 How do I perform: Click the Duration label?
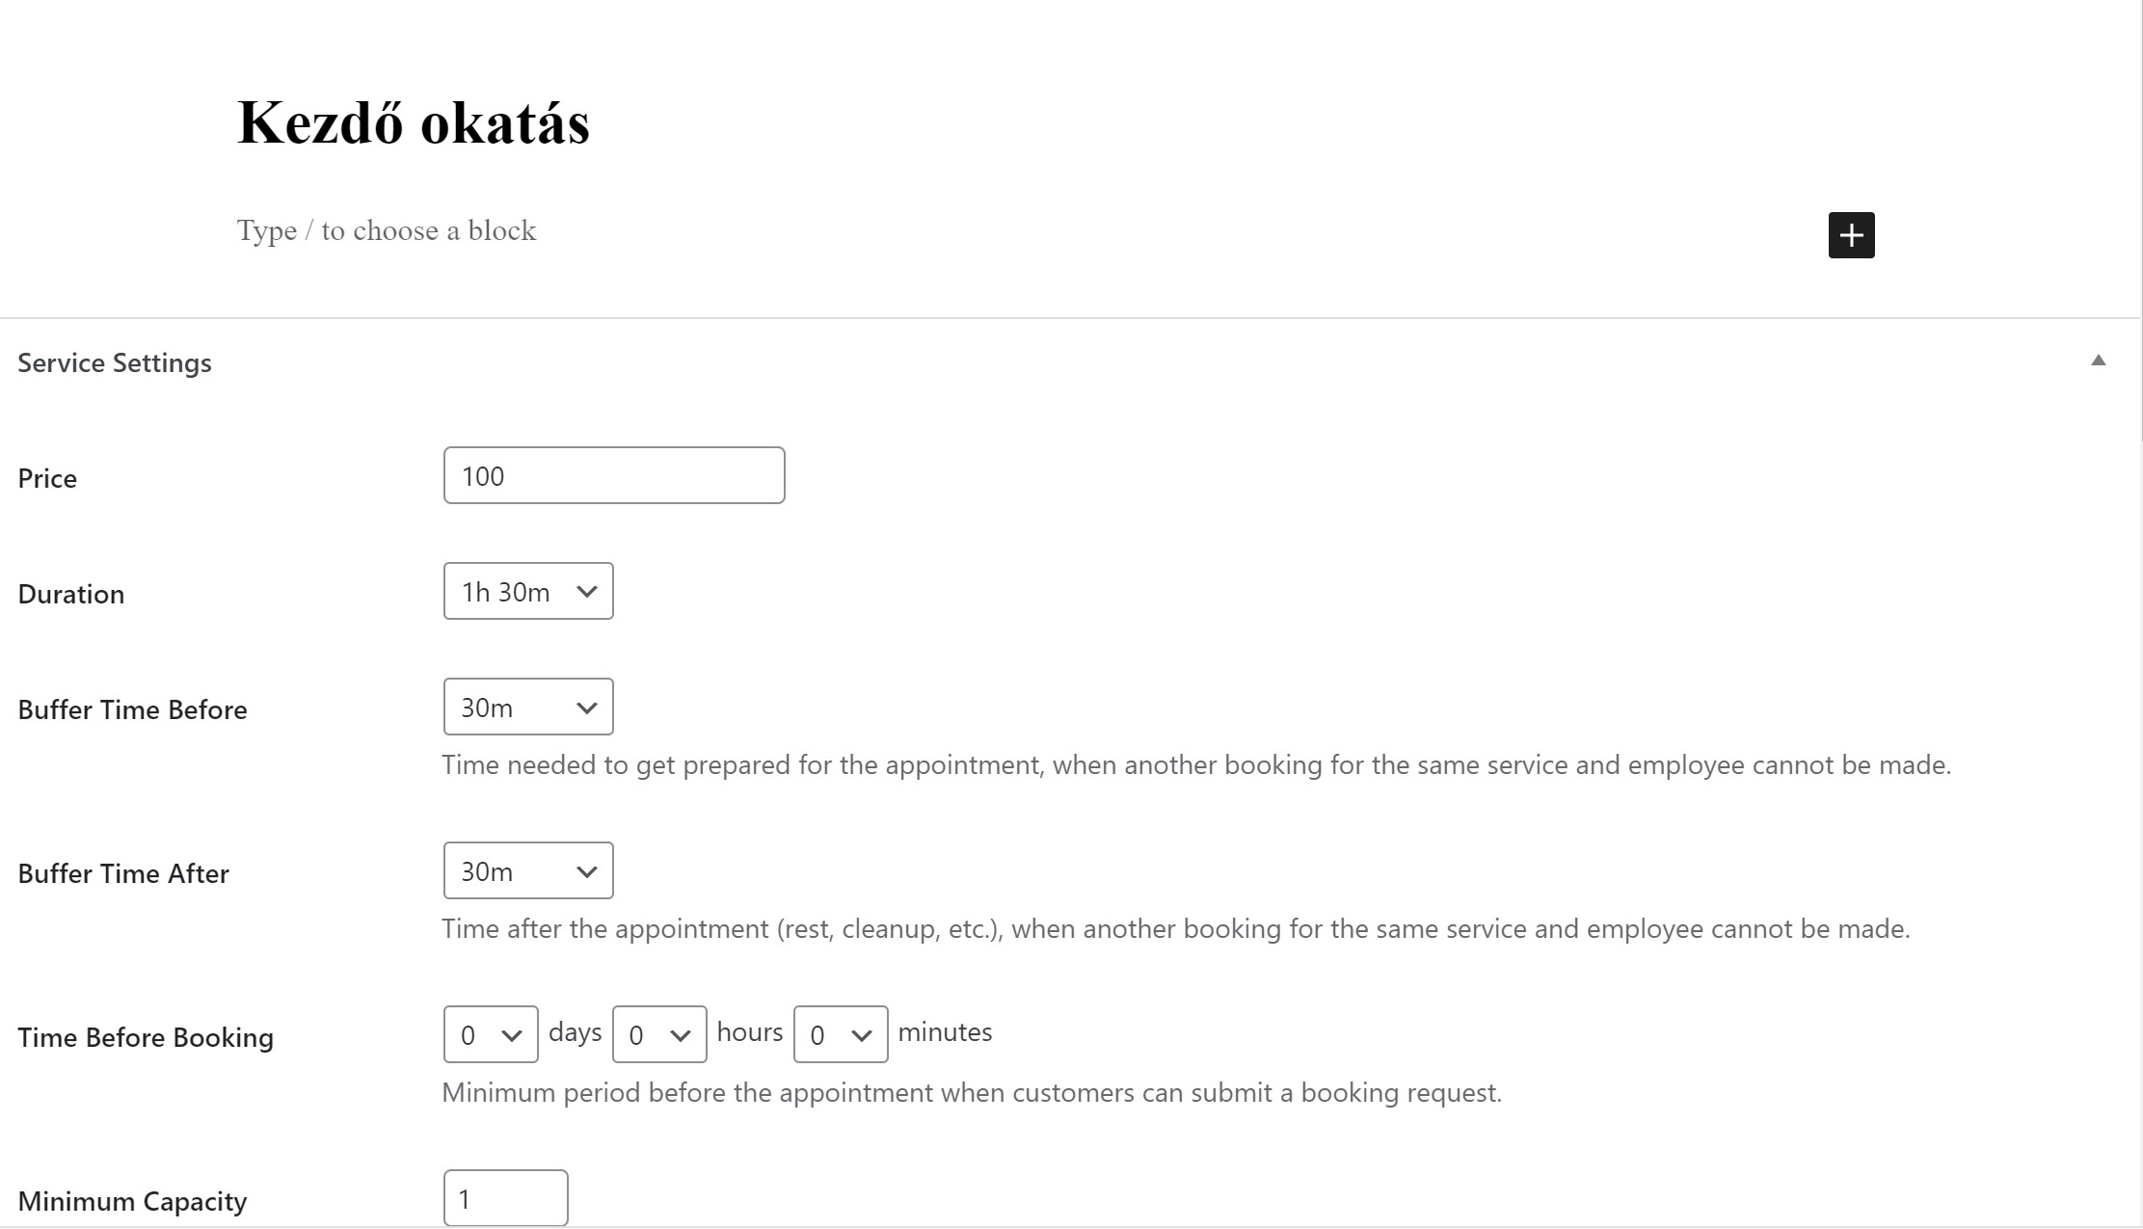71,594
